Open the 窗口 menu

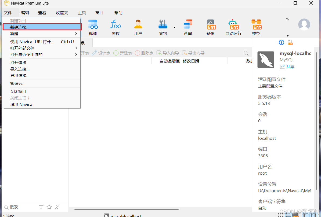click(x=99, y=13)
